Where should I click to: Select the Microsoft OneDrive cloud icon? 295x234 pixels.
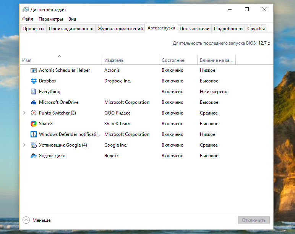(34, 102)
